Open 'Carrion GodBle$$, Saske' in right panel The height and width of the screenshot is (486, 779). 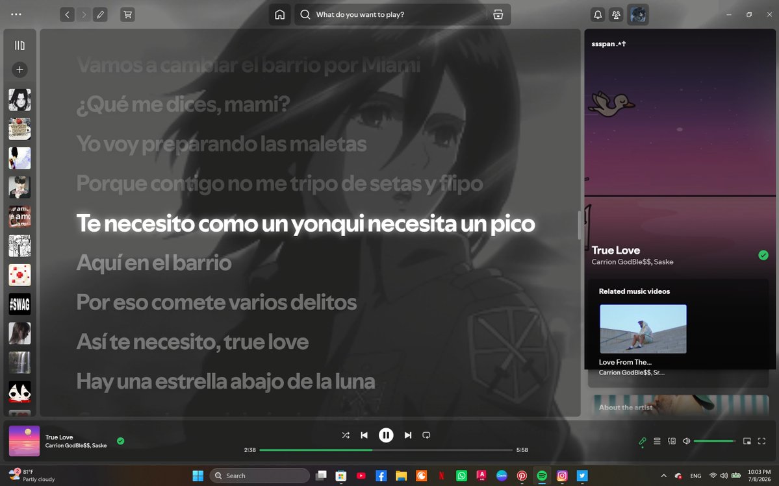point(632,262)
